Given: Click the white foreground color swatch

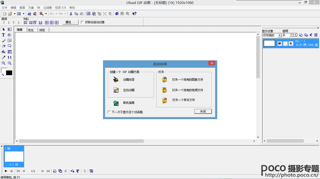Looking at the screenshot, I should point(4,70).
